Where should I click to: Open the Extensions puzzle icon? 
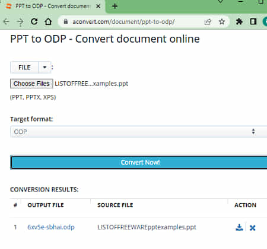coord(239,21)
